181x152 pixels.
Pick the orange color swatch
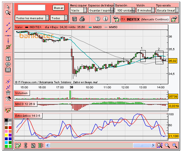10,131
